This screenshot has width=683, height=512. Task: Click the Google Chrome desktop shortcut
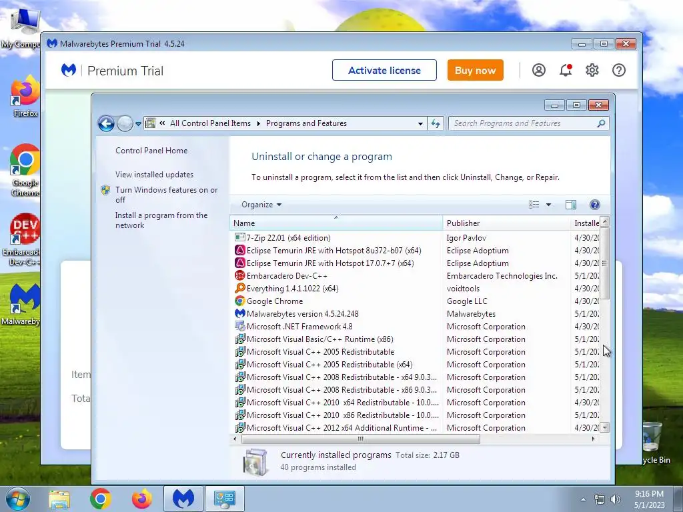[x=25, y=170]
